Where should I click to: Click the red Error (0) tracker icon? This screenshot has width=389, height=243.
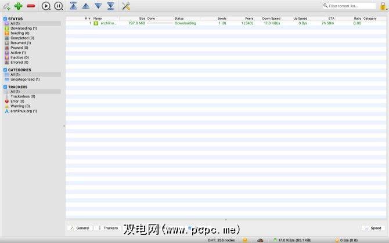[x=7, y=101]
